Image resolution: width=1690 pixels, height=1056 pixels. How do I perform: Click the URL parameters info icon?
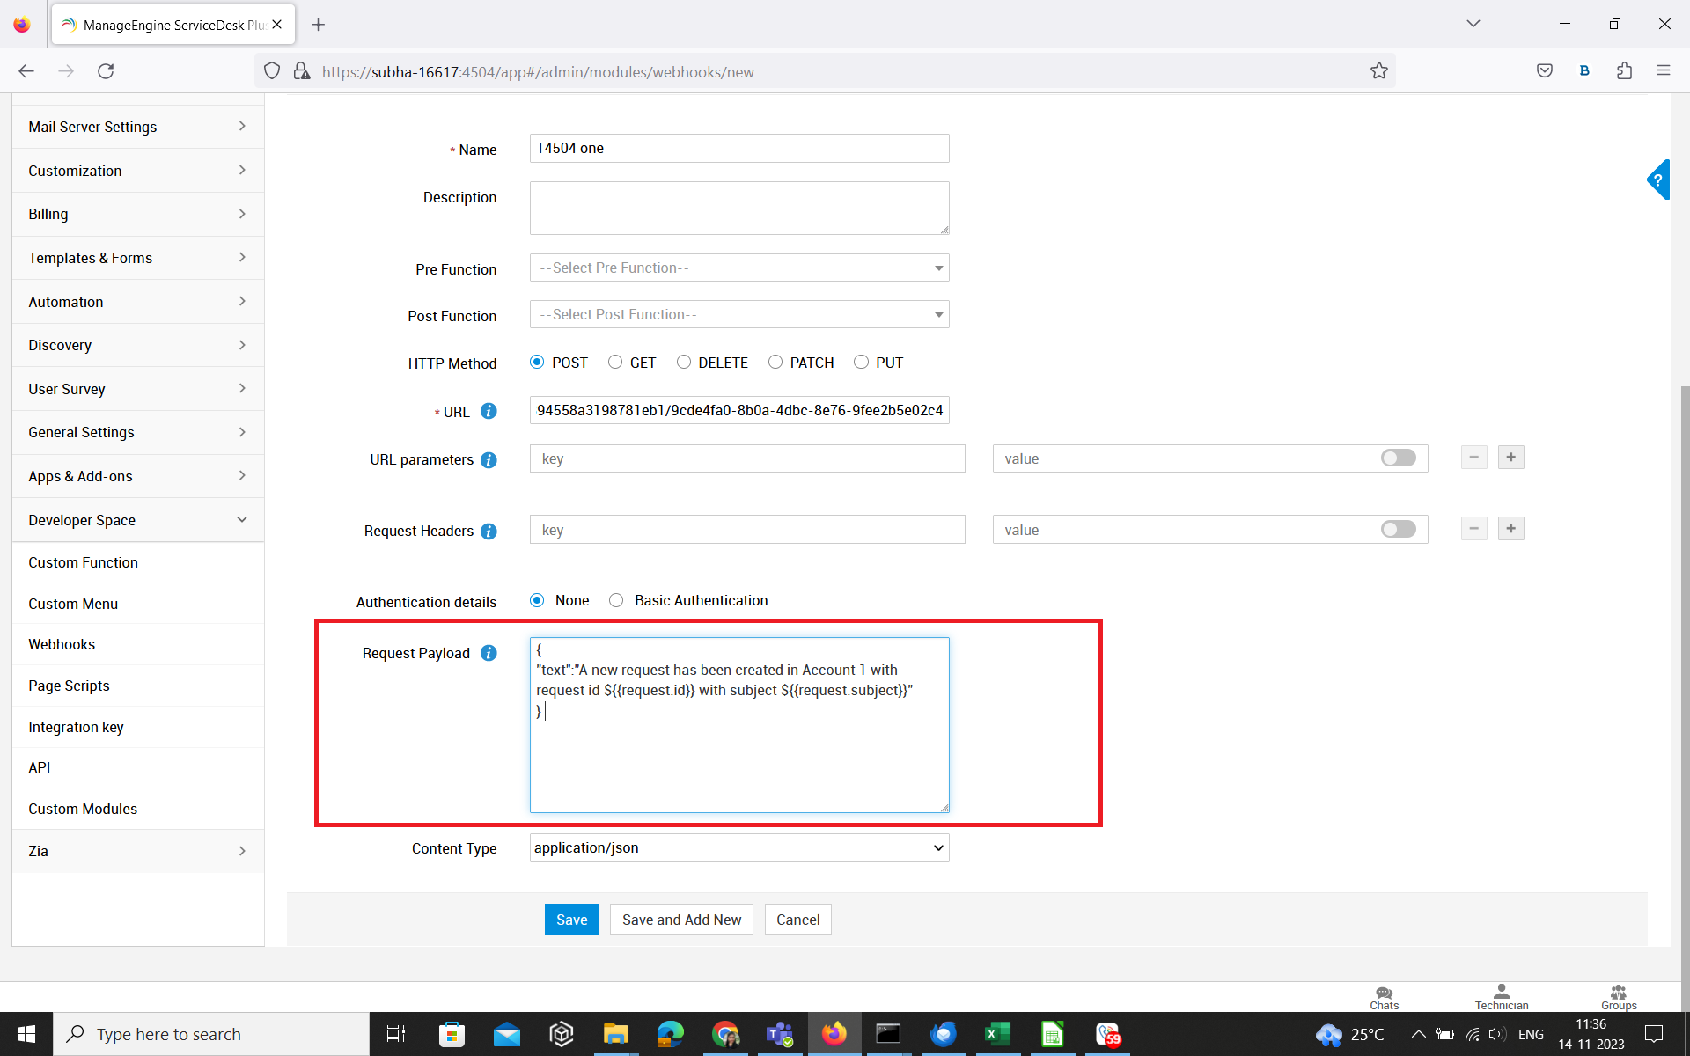click(x=489, y=459)
